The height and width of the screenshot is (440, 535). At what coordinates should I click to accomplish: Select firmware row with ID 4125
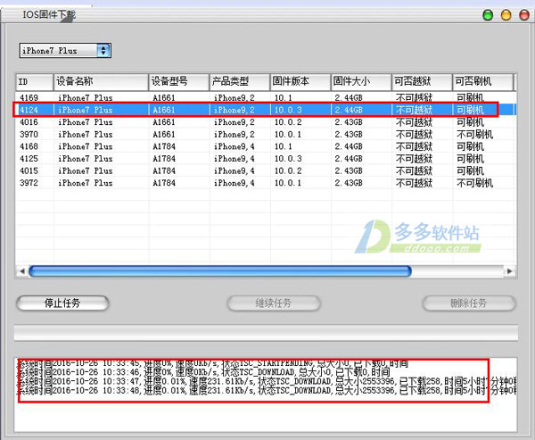pos(266,159)
